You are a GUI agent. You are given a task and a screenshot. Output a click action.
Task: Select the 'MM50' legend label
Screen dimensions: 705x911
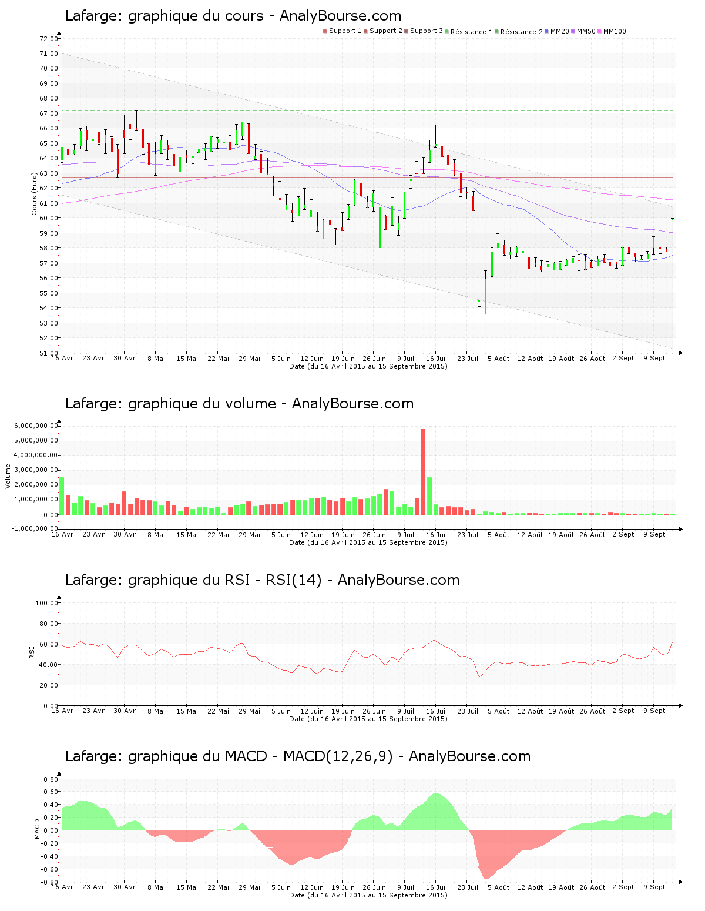pyautogui.click(x=586, y=31)
